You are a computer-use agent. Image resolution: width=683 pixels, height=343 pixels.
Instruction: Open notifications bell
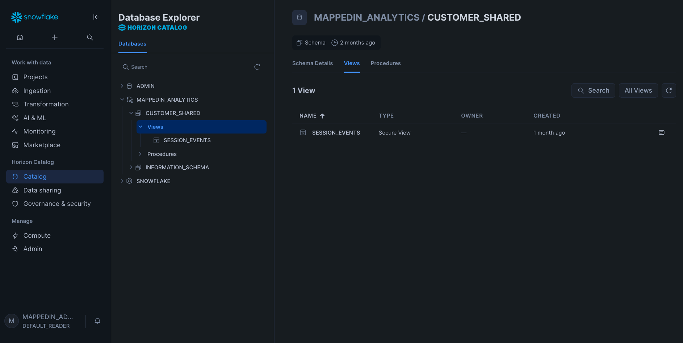pyautogui.click(x=97, y=321)
